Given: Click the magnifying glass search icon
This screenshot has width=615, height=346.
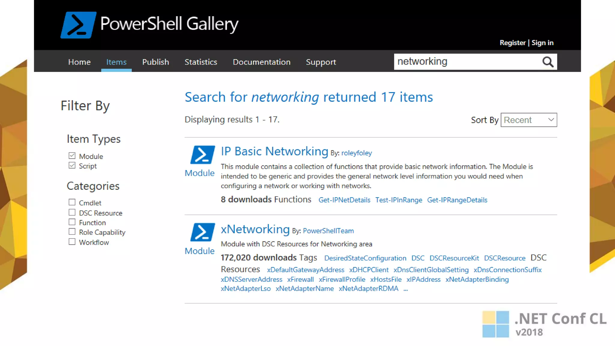Looking at the screenshot, I should click(548, 62).
